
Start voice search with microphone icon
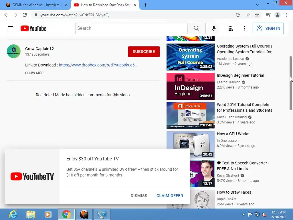click(213, 28)
